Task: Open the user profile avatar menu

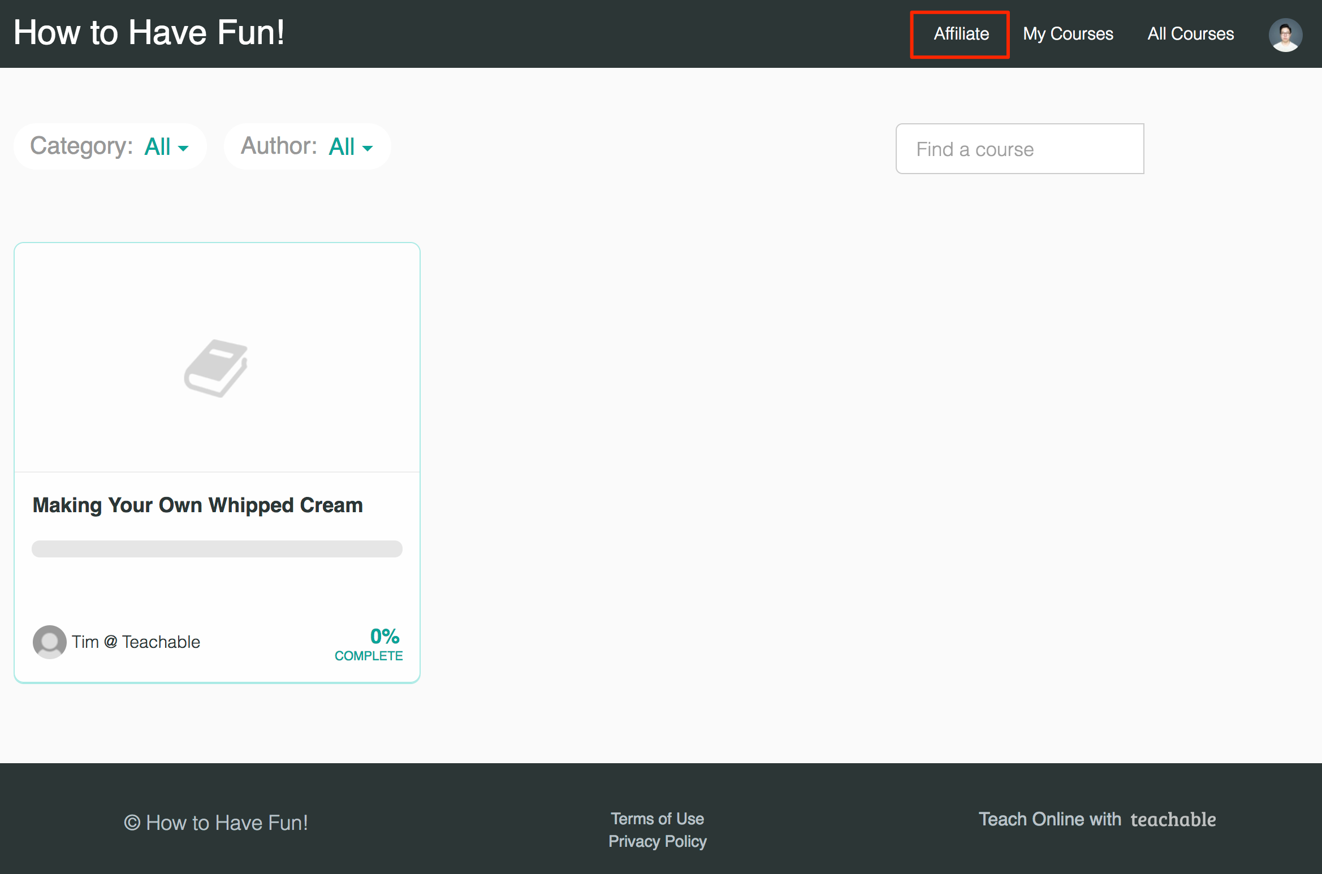Action: (x=1285, y=34)
